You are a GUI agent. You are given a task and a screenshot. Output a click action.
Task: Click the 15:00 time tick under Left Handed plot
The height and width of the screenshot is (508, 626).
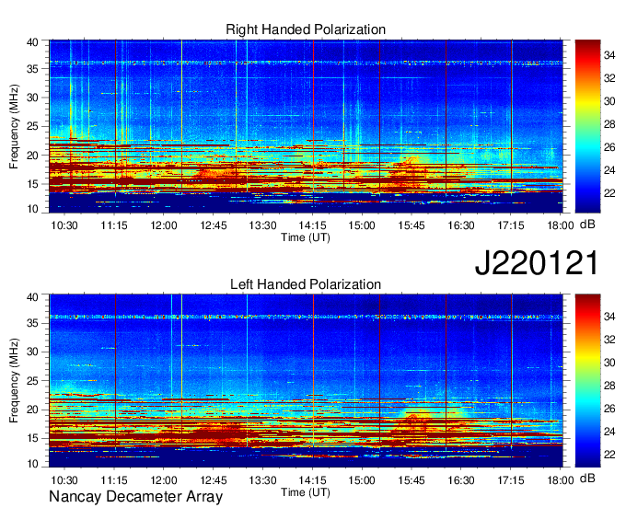pos(362,480)
